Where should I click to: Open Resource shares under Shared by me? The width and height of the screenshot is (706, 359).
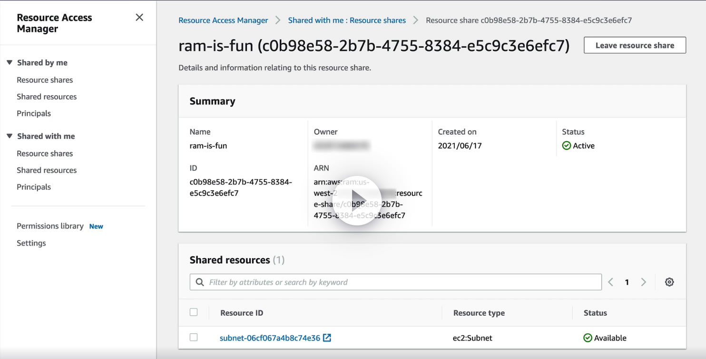[45, 80]
